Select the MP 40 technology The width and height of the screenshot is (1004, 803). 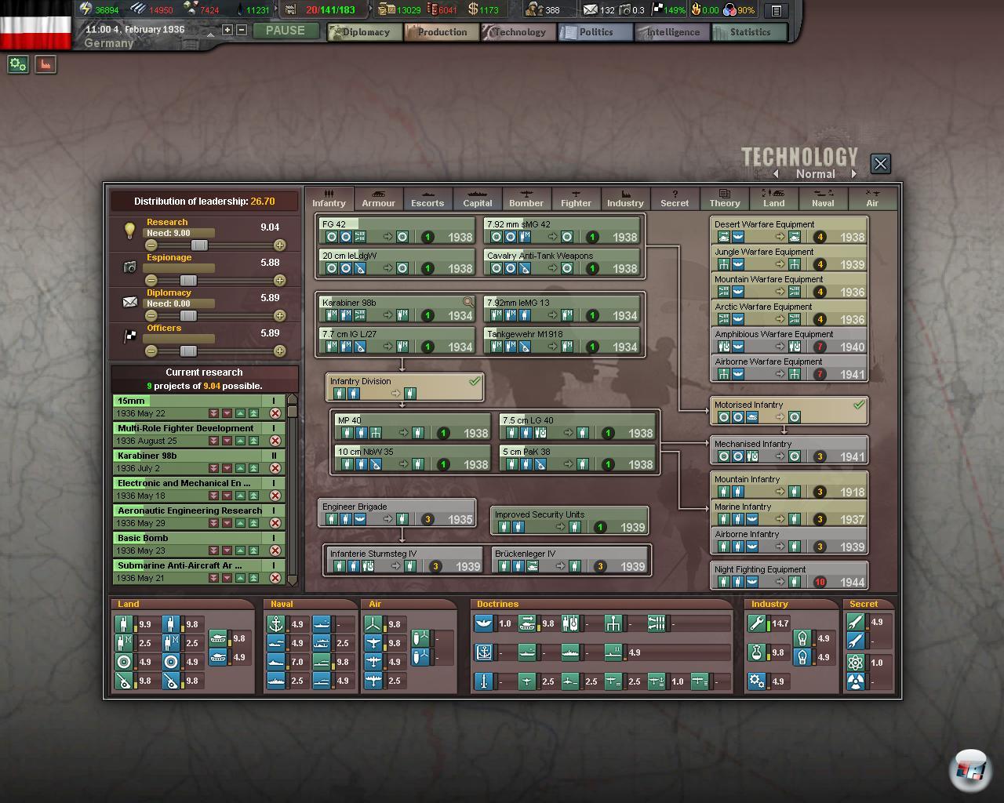click(x=411, y=427)
